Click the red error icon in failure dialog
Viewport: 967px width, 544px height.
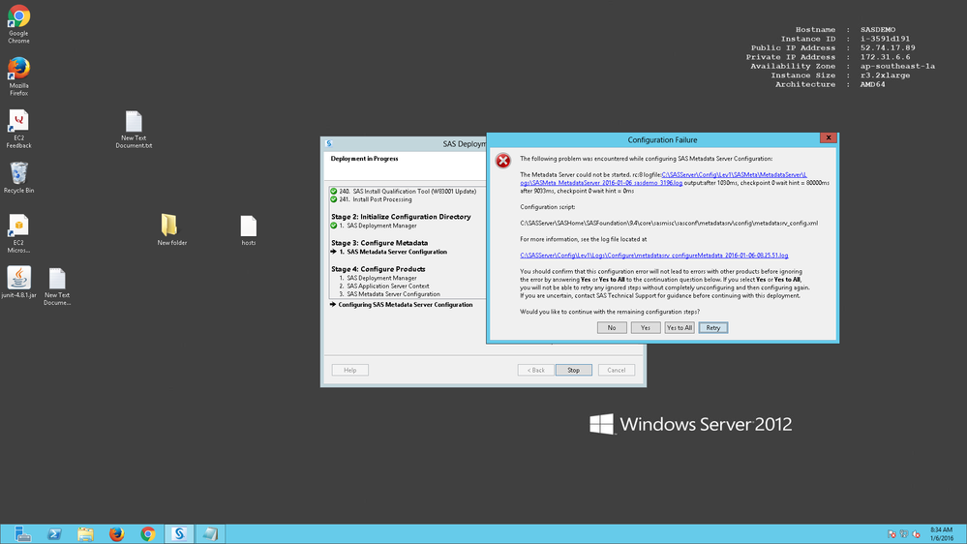point(503,161)
